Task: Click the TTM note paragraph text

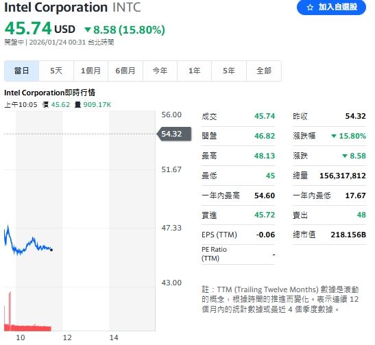Action: click(x=280, y=299)
